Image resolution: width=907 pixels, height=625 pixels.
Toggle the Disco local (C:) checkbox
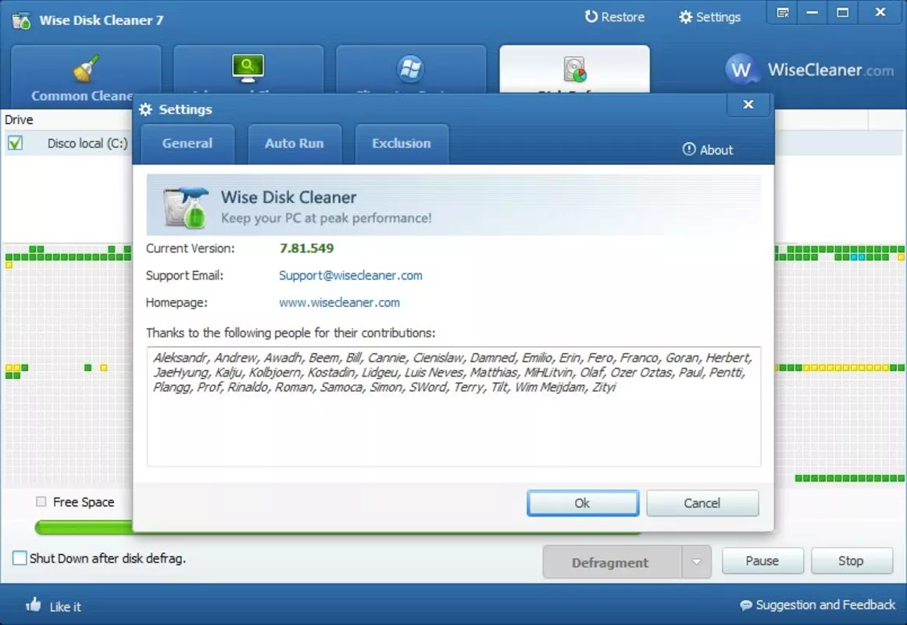tap(16, 143)
